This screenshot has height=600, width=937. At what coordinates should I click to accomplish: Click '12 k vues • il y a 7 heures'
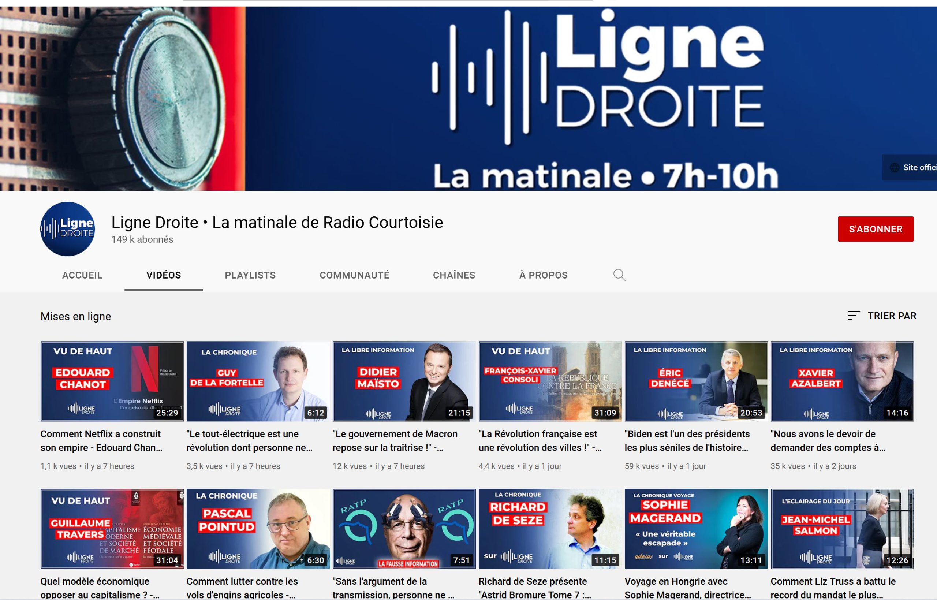[378, 466]
